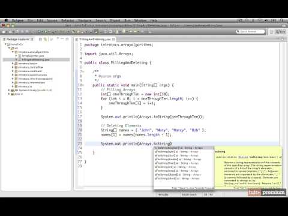Choose toString(Object[] a) completion proposal
The width and height of the screenshot is (288, 216).
pyautogui.click(x=184, y=175)
